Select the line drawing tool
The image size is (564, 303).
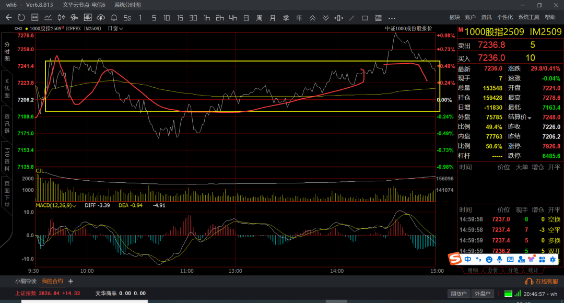tap(352, 18)
